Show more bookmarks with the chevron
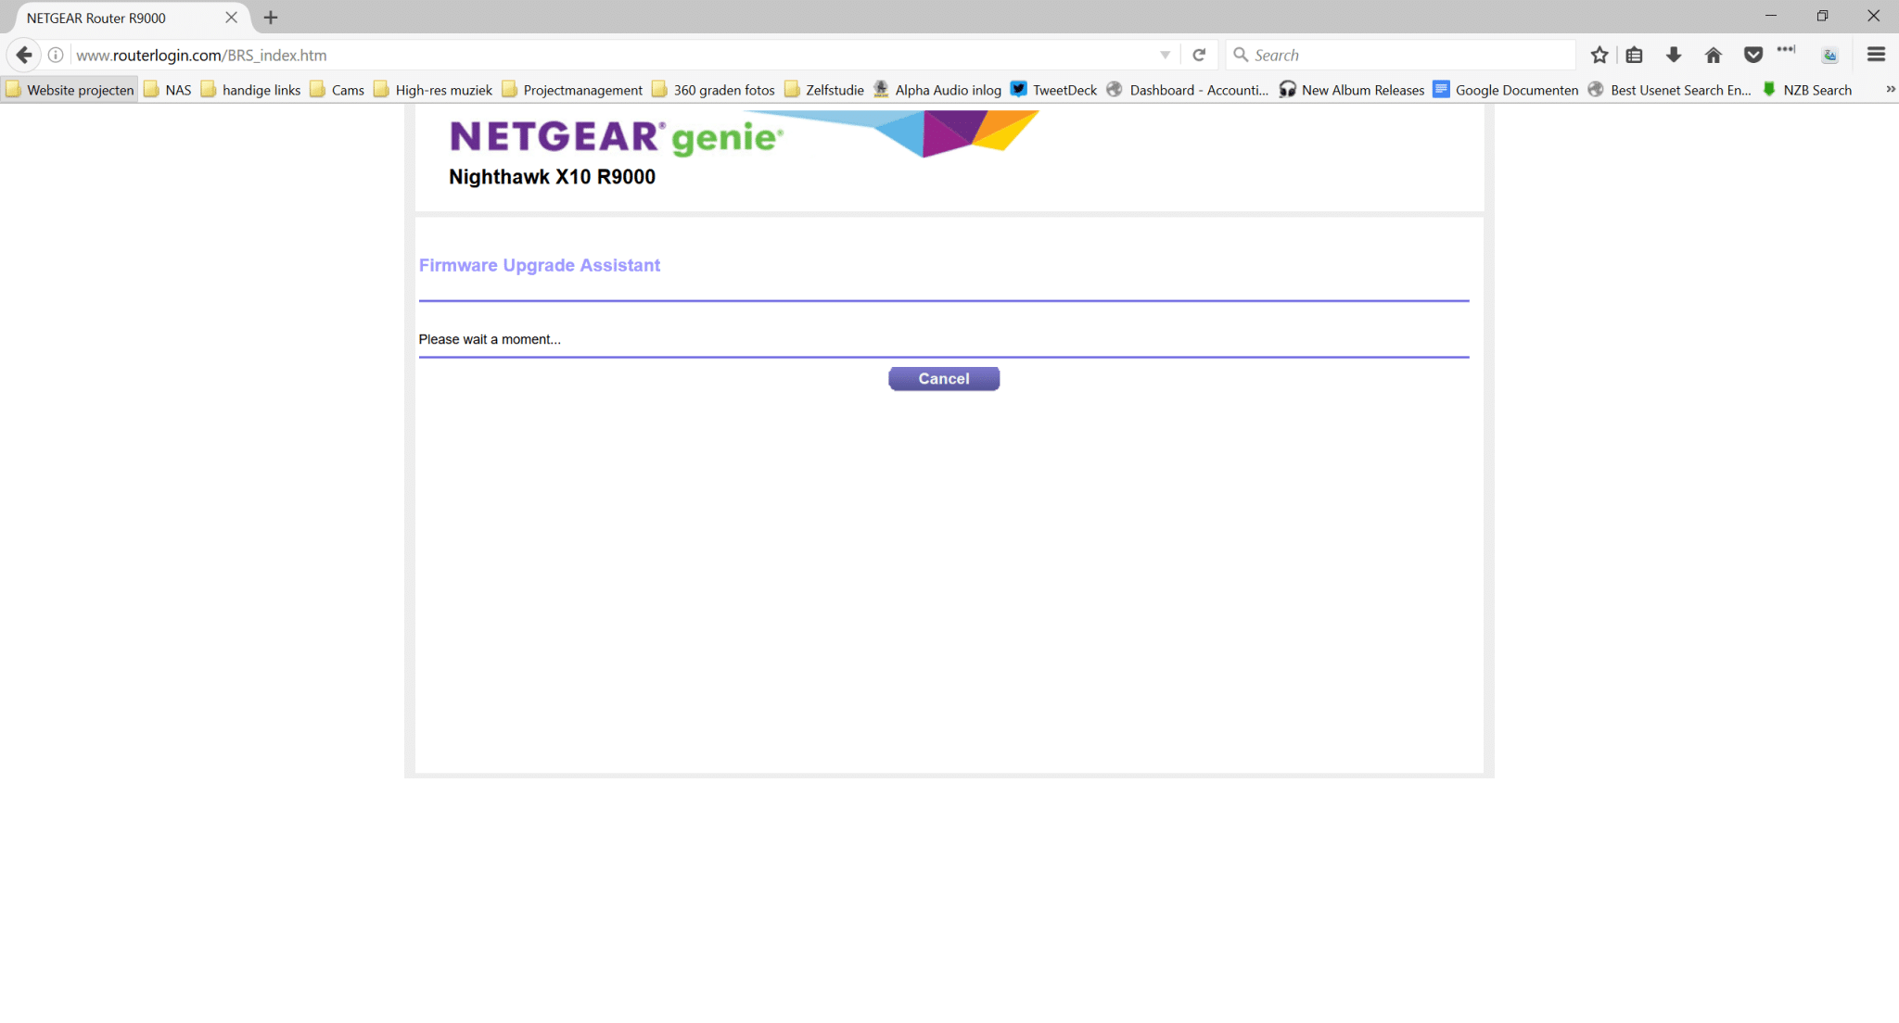The image size is (1899, 1023). [x=1891, y=89]
